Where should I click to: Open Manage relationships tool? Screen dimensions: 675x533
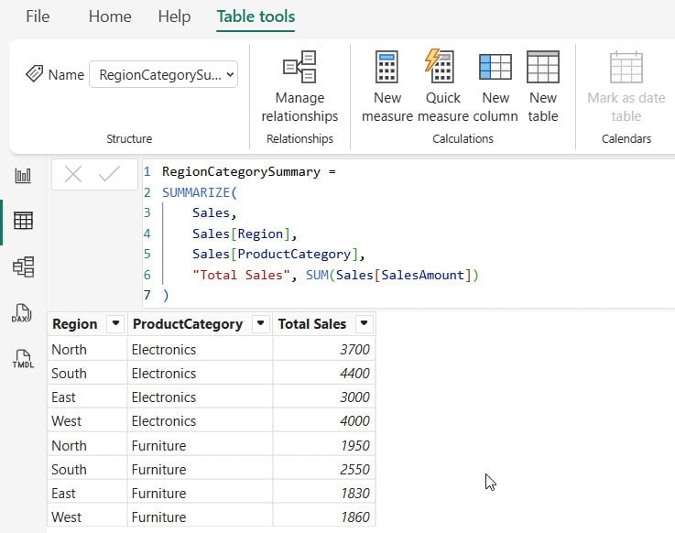click(299, 87)
